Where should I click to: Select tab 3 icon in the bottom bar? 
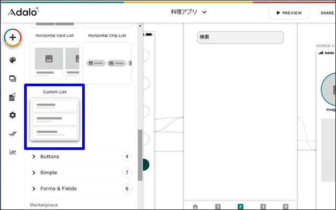coord(263,206)
